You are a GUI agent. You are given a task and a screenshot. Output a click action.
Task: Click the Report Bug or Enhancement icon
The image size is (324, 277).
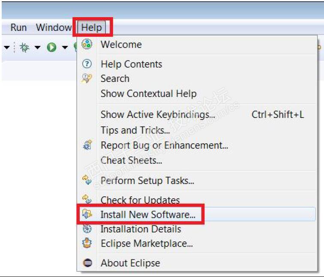coord(87,145)
